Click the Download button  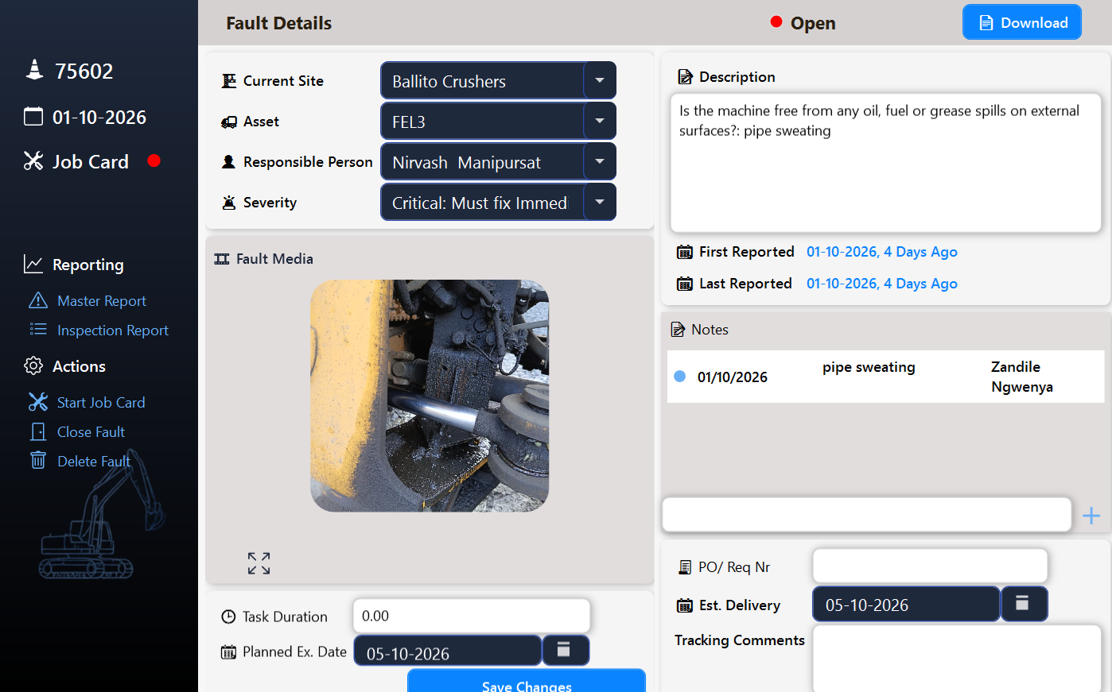pos(1022,22)
